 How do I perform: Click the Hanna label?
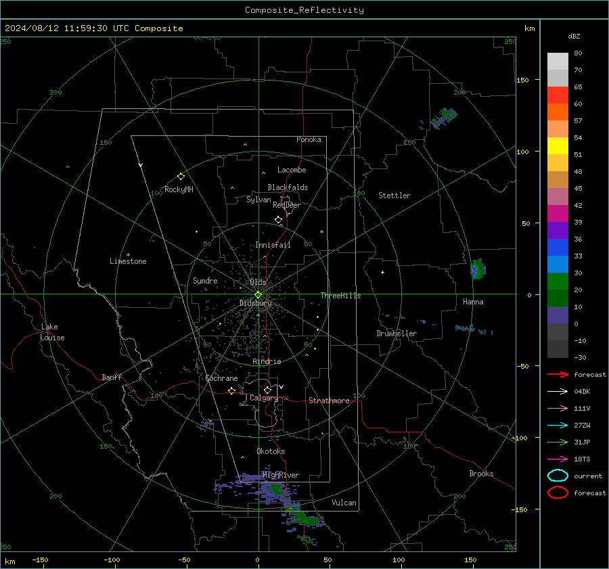pos(473,302)
